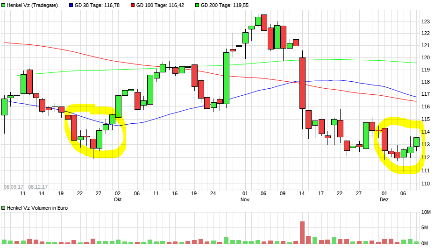Viewport: 434px width, 248px height.
Task: Click the price axis label 114
Action: tap(426, 132)
